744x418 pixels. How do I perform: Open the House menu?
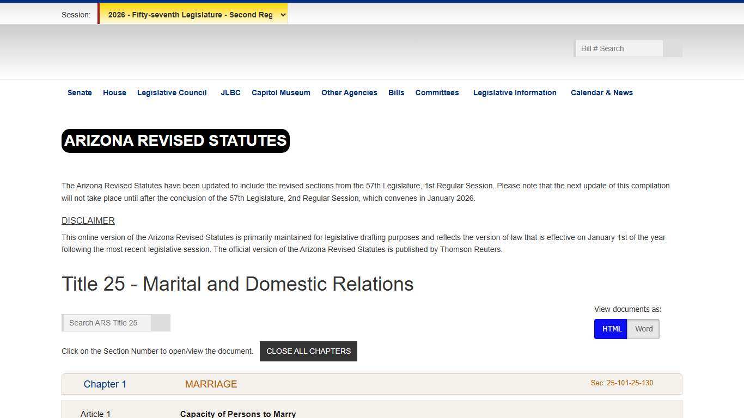[x=114, y=93]
